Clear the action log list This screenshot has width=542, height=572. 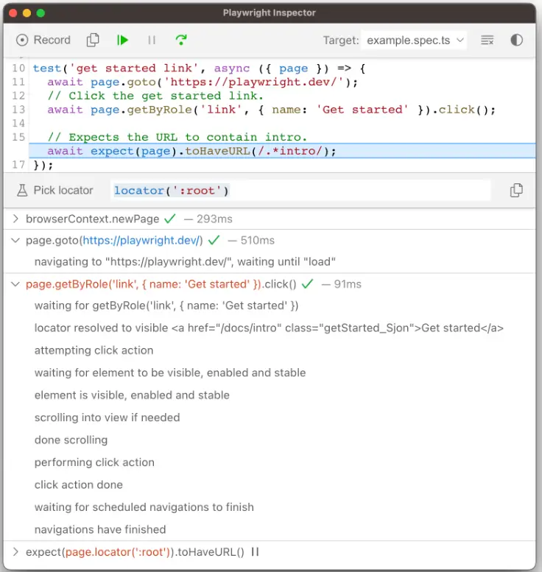pos(487,40)
